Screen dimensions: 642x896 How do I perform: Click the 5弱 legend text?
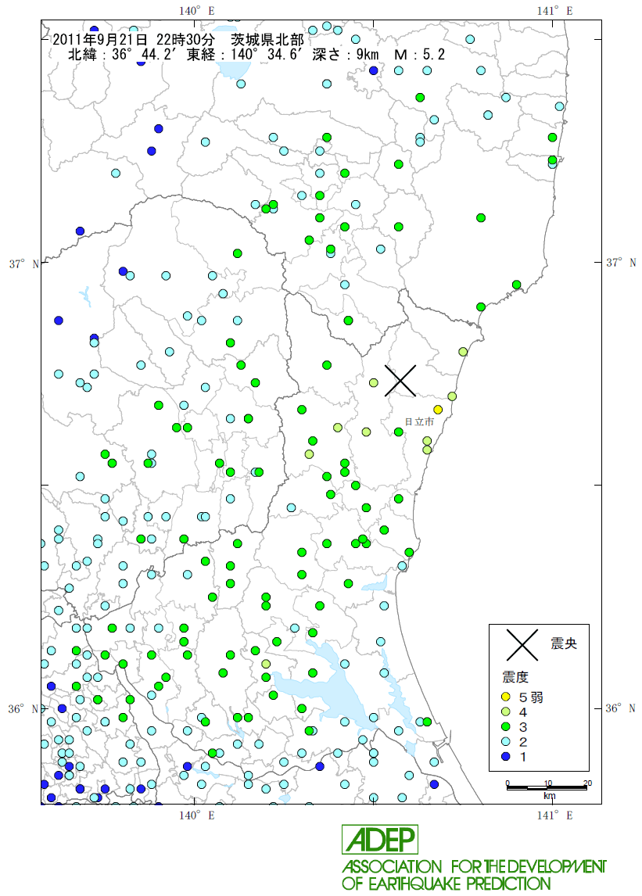tap(531, 697)
